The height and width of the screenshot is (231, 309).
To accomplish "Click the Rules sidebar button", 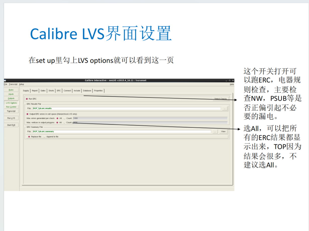I will tap(11, 90).
